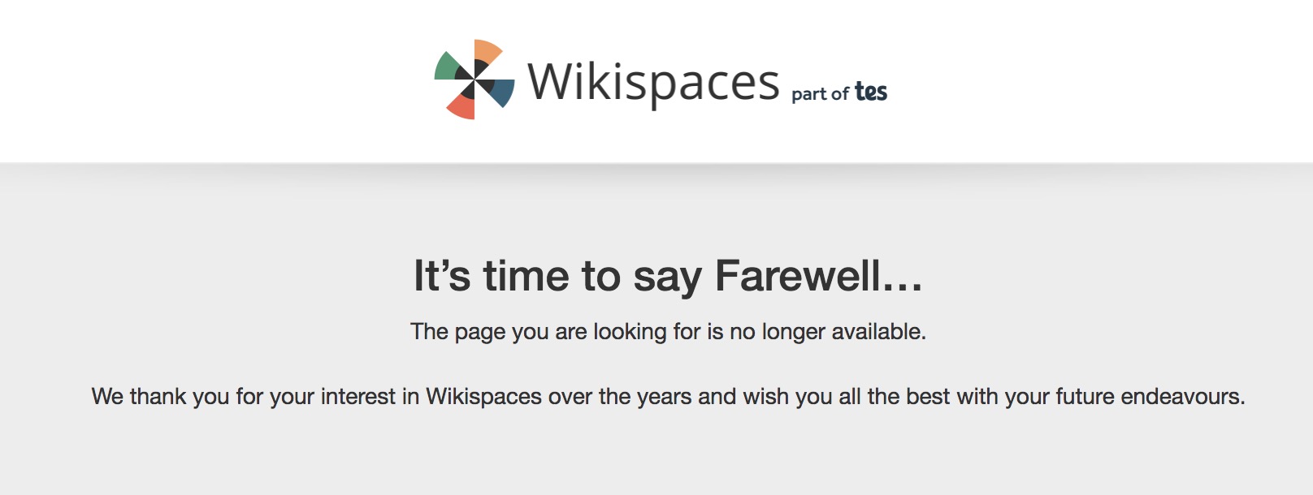Click "Wikispaces" within the thank-you sentence

483,396
